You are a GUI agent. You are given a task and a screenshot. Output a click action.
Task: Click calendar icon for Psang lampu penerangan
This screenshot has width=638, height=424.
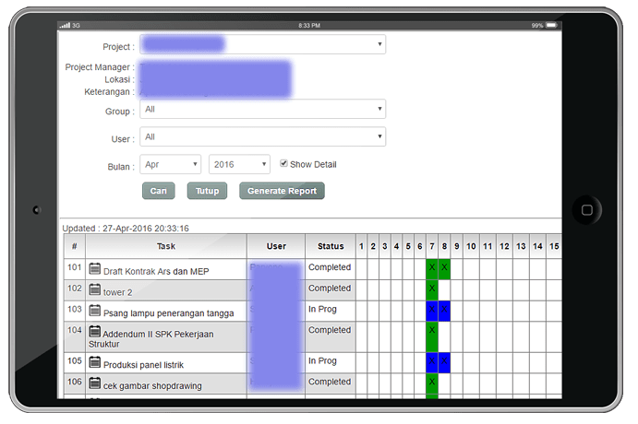coord(95,310)
